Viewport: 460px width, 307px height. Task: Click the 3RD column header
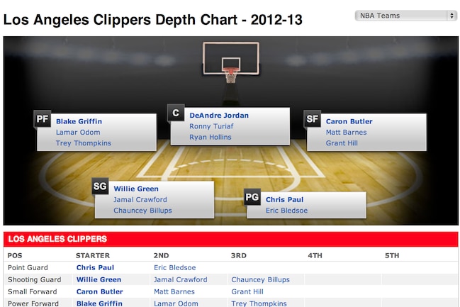click(239, 256)
